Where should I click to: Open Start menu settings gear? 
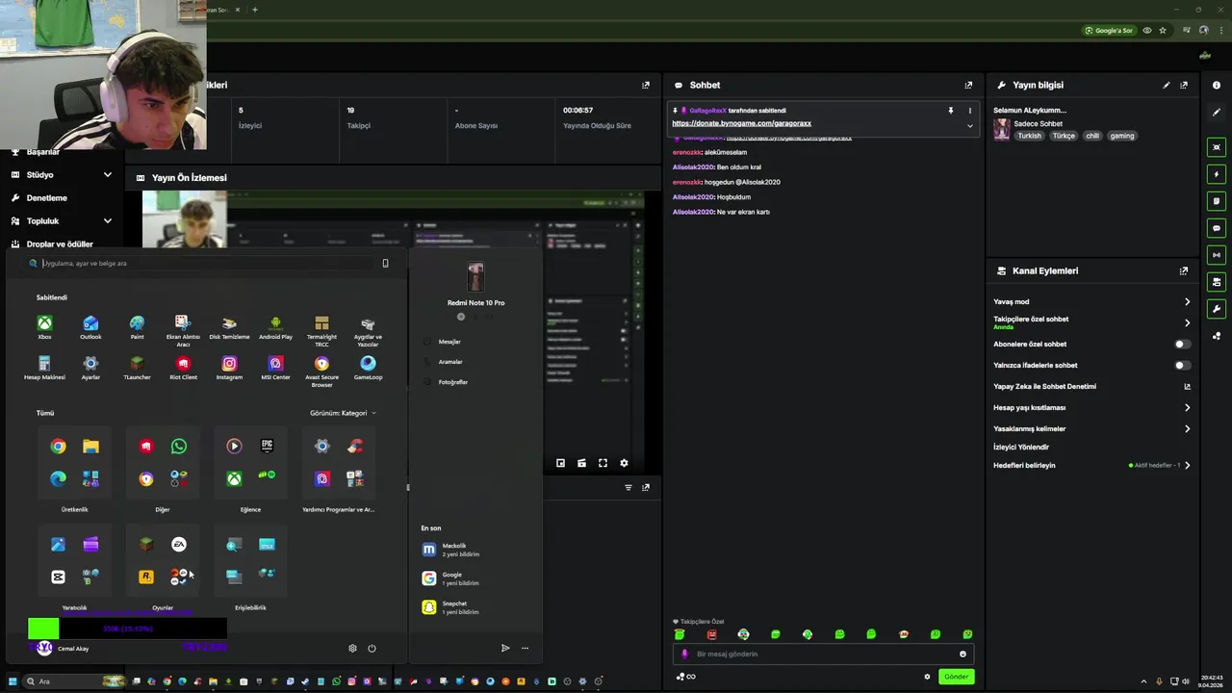352,648
